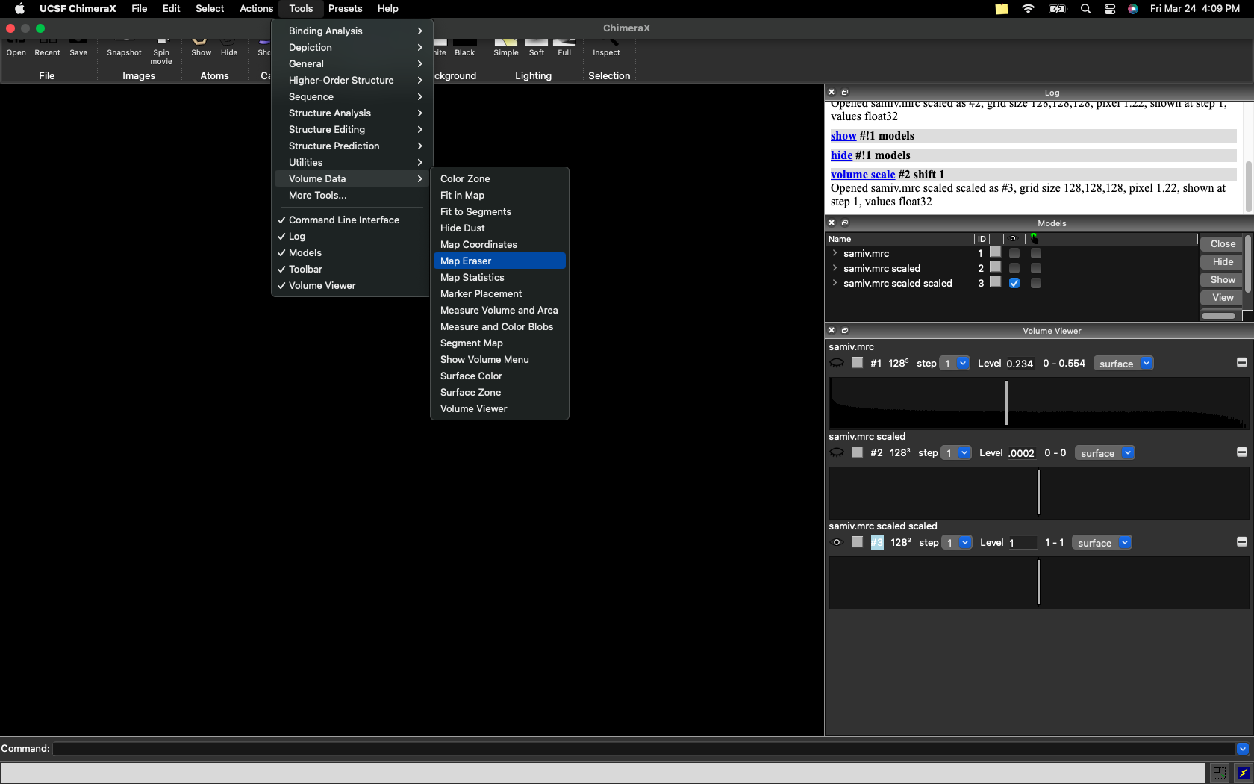Select Simple lighting icon
The image size is (1254, 784).
point(505,47)
